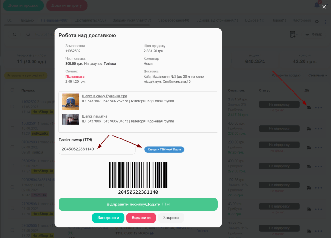The width and height of the screenshot is (331, 238).
Task: Click the truck icon in the 200.00 грн row
Action: coord(309,148)
